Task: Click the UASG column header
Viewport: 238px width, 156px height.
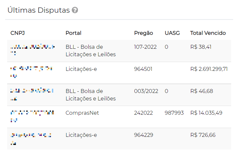Action: [x=172, y=33]
